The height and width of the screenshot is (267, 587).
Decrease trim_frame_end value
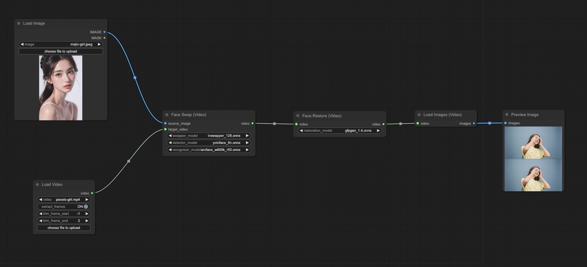(x=41, y=221)
